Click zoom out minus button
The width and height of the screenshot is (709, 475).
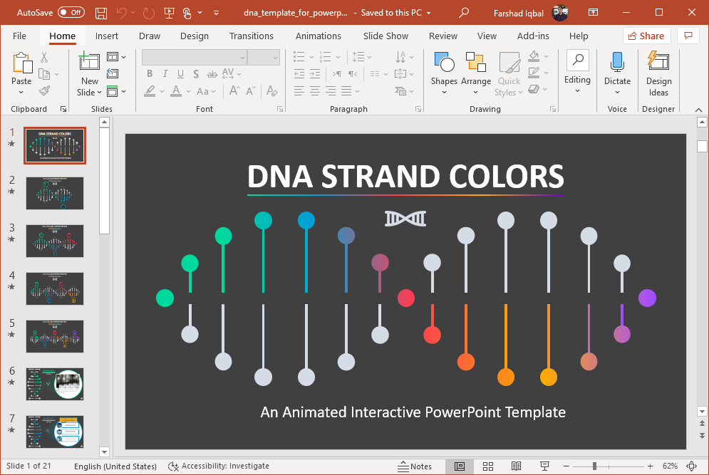(x=566, y=466)
